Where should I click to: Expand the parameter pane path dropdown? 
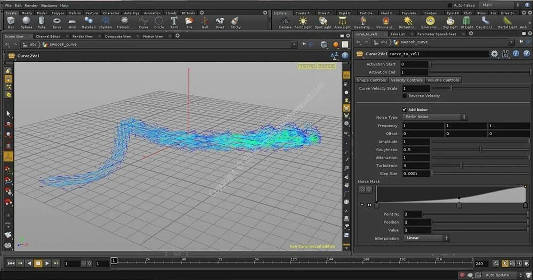[x=511, y=42]
